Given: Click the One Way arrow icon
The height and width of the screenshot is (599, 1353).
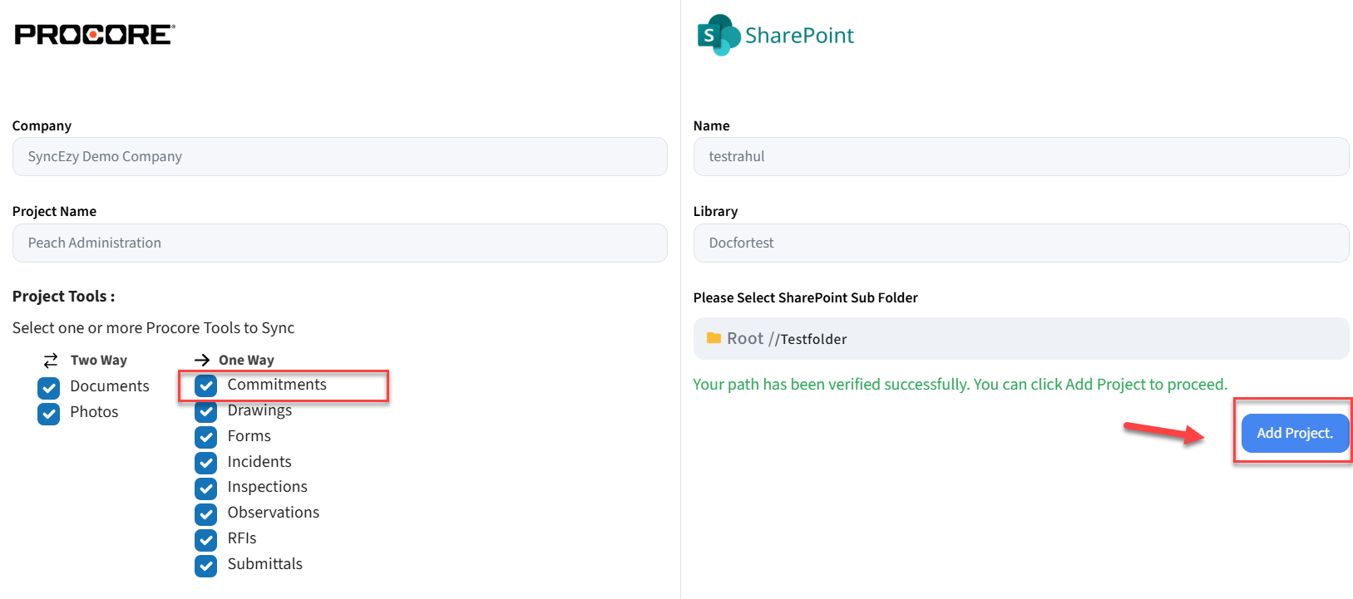Looking at the screenshot, I should point(201,360).
